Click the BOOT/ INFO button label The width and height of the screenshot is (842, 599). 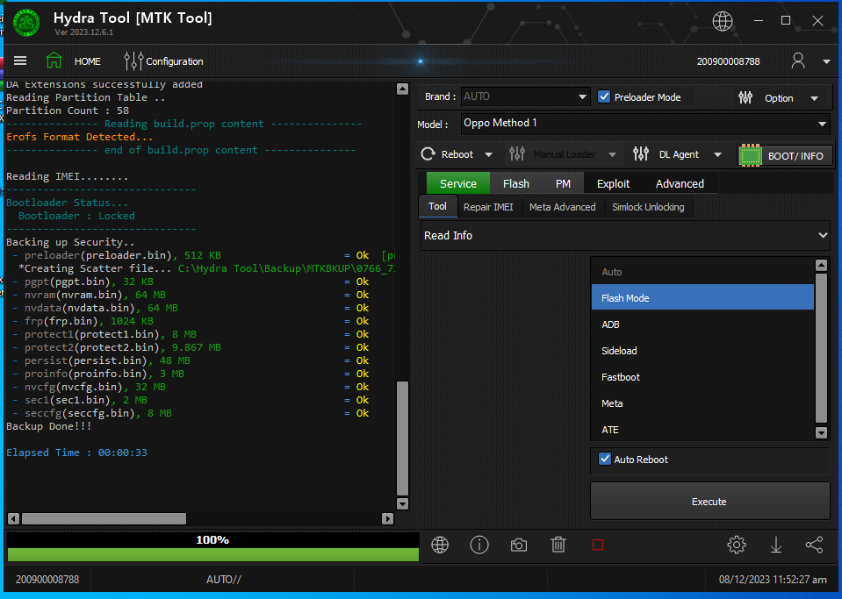[795, 156]
